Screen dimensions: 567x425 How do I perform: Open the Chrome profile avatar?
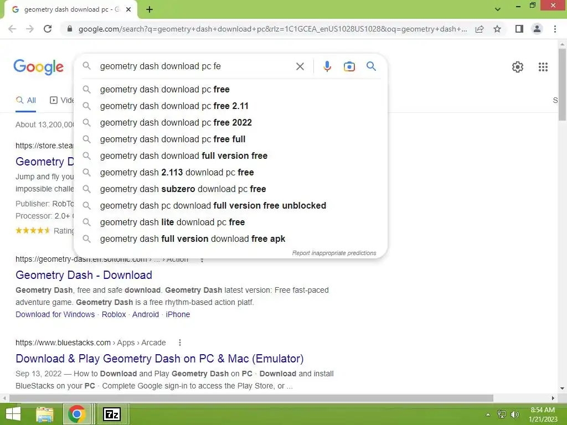click(537, 29)
